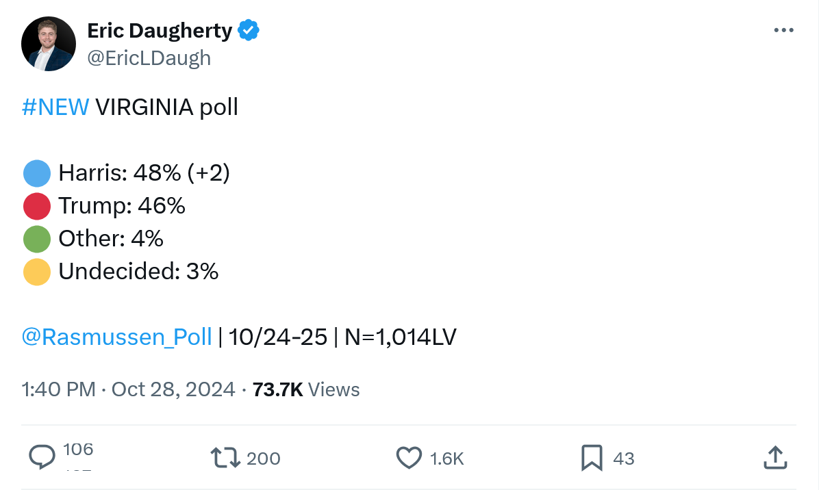819x490 pixels.
Task: Click the @EricLDaugh handle
Action: pos(149,58)
